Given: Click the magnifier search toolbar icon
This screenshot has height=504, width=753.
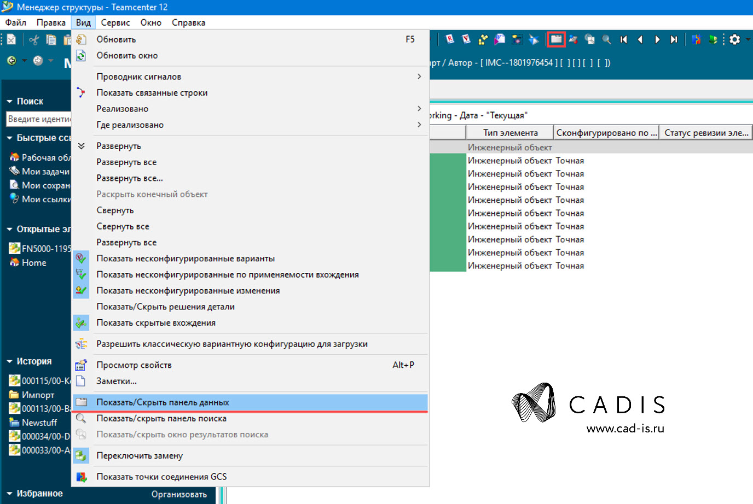Looking at the screenshot, I should 606,39.
